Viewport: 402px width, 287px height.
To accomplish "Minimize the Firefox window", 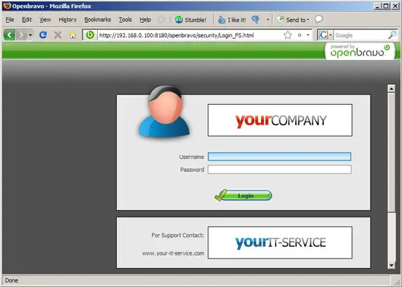I will coord(377,6).
